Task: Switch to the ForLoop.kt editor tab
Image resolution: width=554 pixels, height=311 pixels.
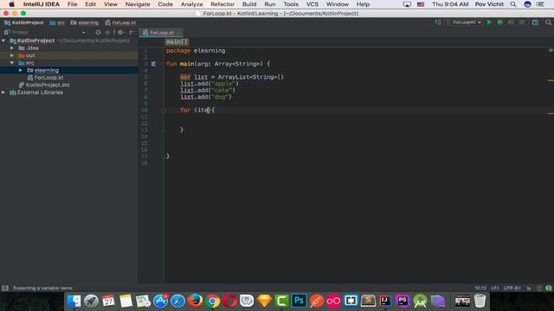Action: [161, 33]
